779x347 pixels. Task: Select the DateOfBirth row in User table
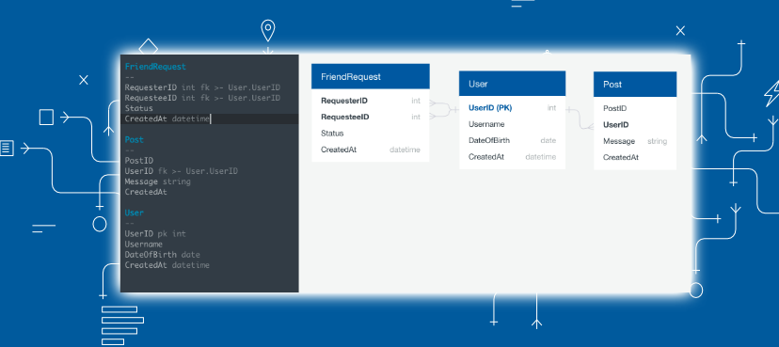(512, 140)
